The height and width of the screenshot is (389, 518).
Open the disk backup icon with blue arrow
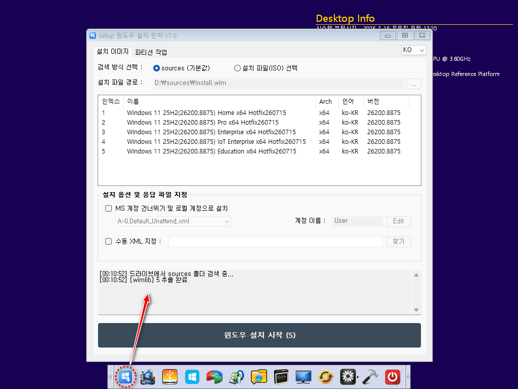(237, 377)
